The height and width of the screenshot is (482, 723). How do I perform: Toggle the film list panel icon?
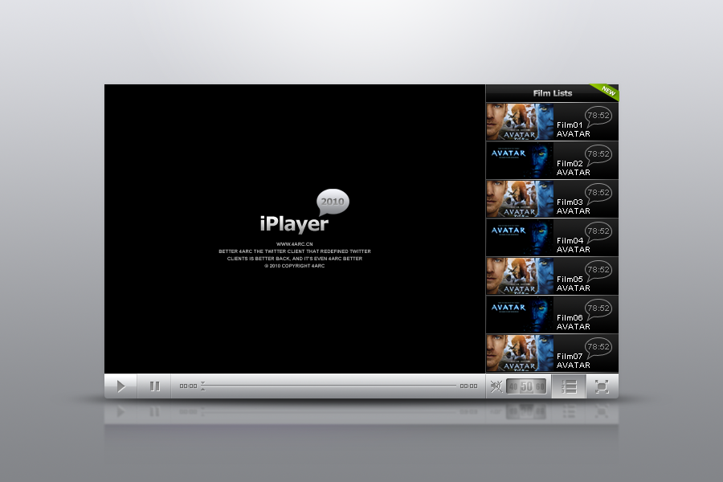(x=569, y=386)
